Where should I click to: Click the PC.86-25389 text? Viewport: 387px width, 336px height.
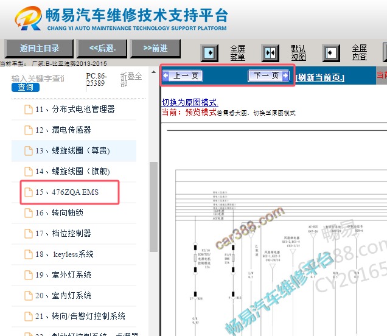click(97, 80)
